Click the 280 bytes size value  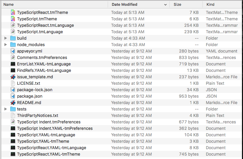click(x=189, y=51)
